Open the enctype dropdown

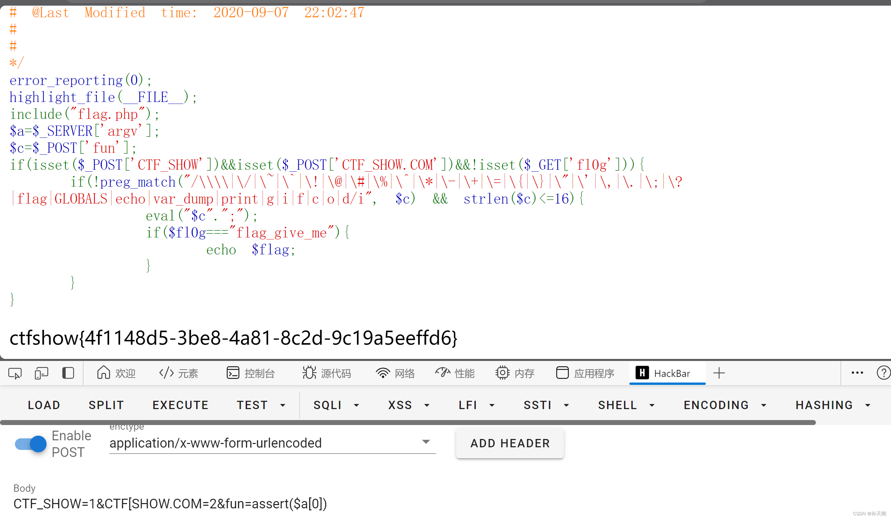426,442
